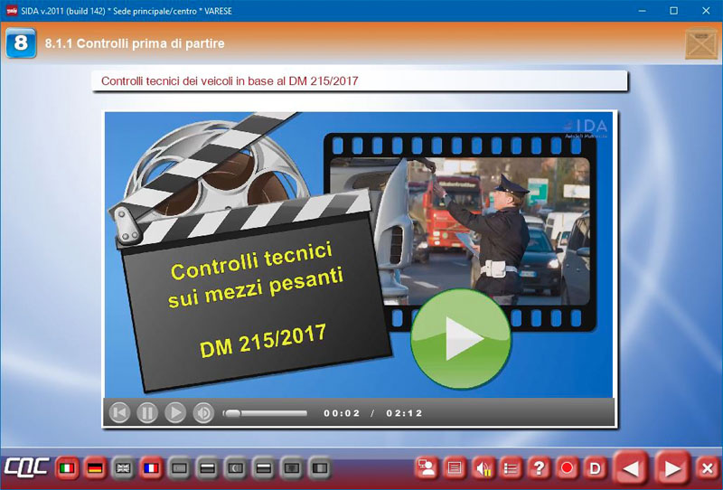
Task: Switch language to German flag
Action: click(95, 468)
